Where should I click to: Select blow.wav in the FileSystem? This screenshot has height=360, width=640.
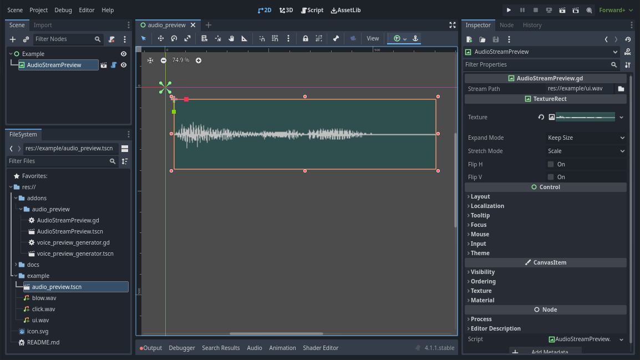[x=44, y=298]
